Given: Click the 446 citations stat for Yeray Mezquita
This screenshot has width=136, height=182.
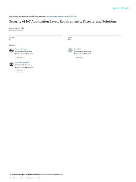Looking at the screenshot, I should [x=29, y=68].
